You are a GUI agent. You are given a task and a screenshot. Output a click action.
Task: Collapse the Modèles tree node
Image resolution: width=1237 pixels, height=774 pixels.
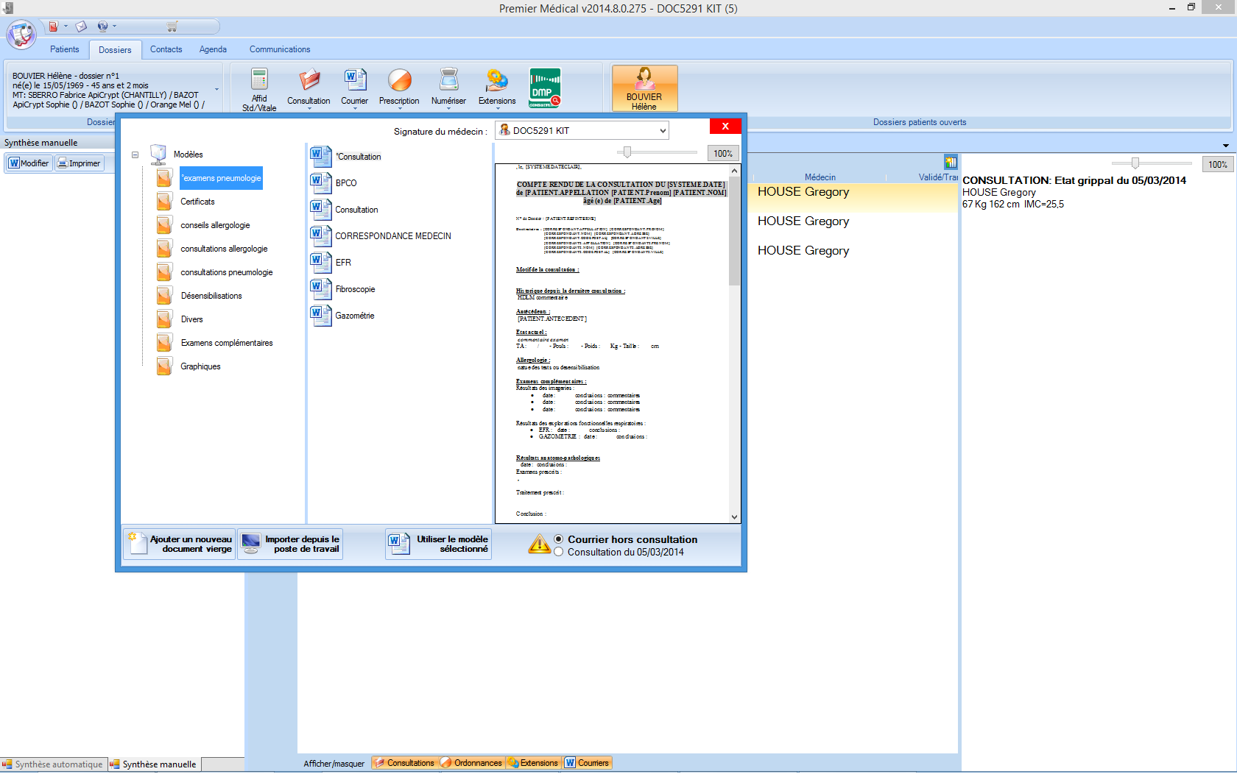pos(135,155)
